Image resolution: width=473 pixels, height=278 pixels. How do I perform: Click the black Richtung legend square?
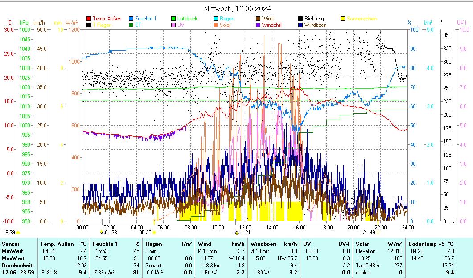[300, 19]
